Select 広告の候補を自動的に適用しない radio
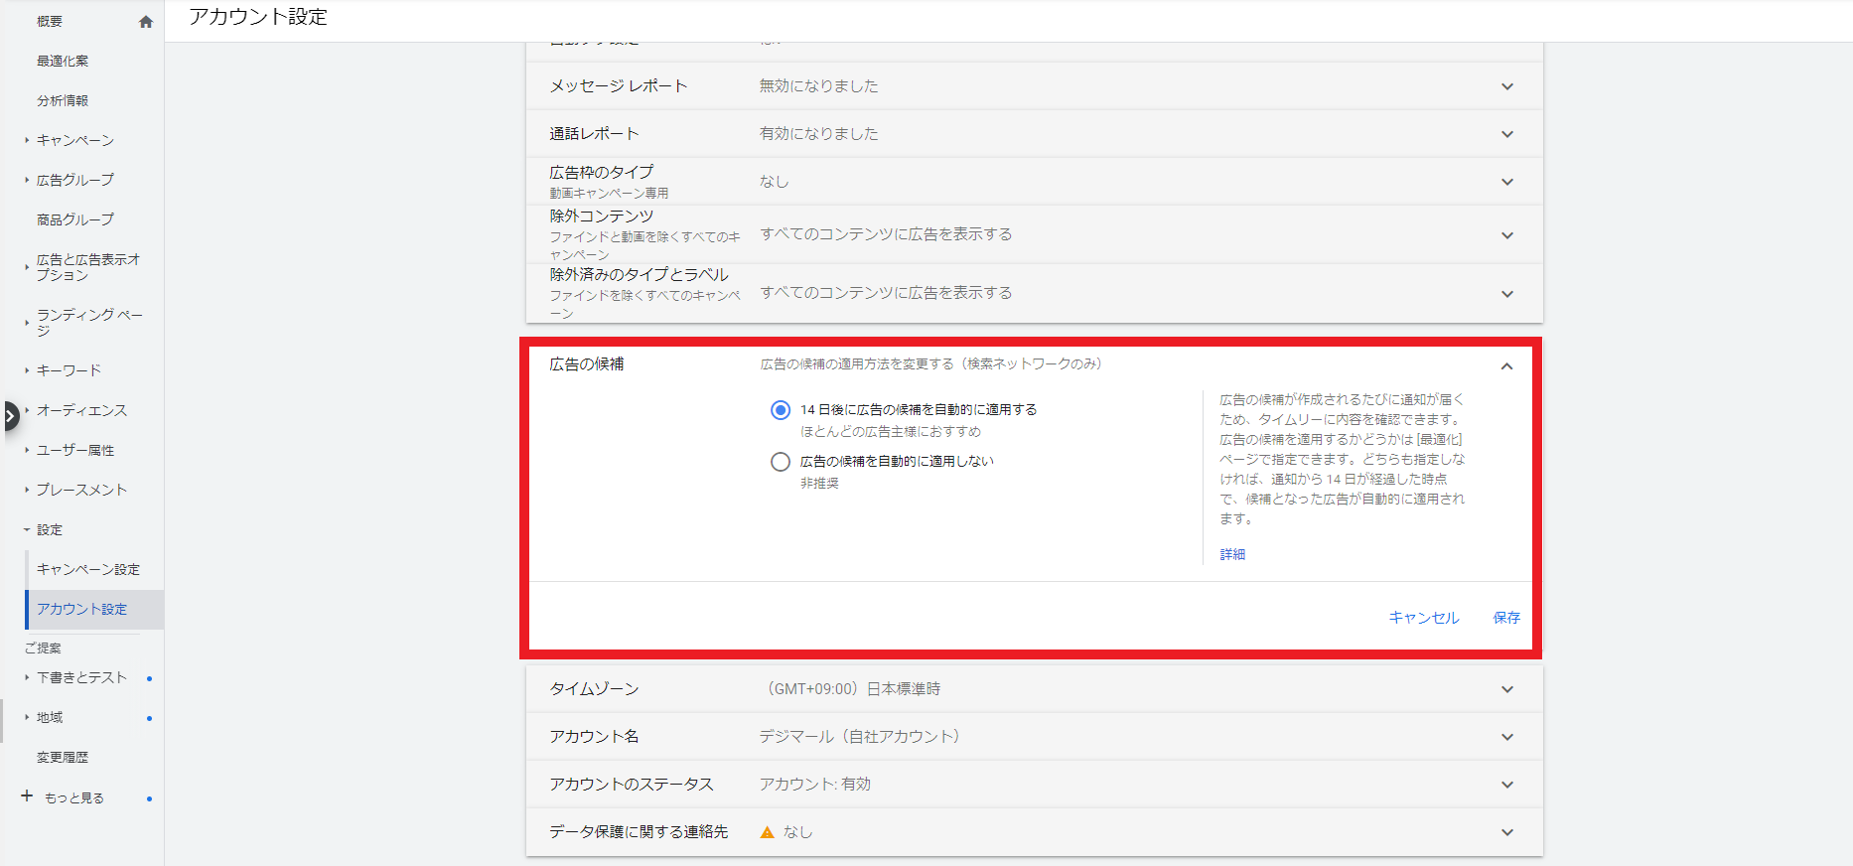Viewport: 1853px width, 866px height. click(781, 462)
